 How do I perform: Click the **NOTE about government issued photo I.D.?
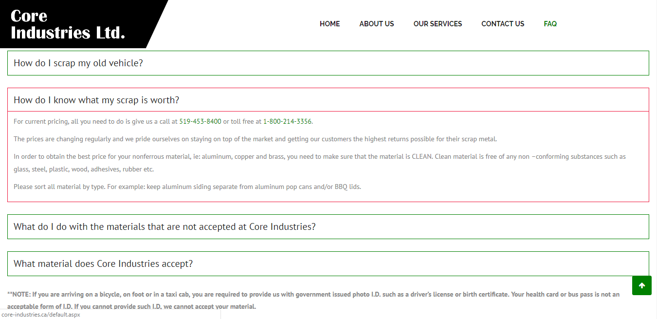[x=313, y=300]
